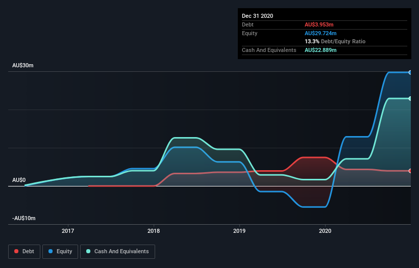The height and width of the screenshot is (268, 419).
Task: Toggle the Debt series in legend
Action: 24,252
